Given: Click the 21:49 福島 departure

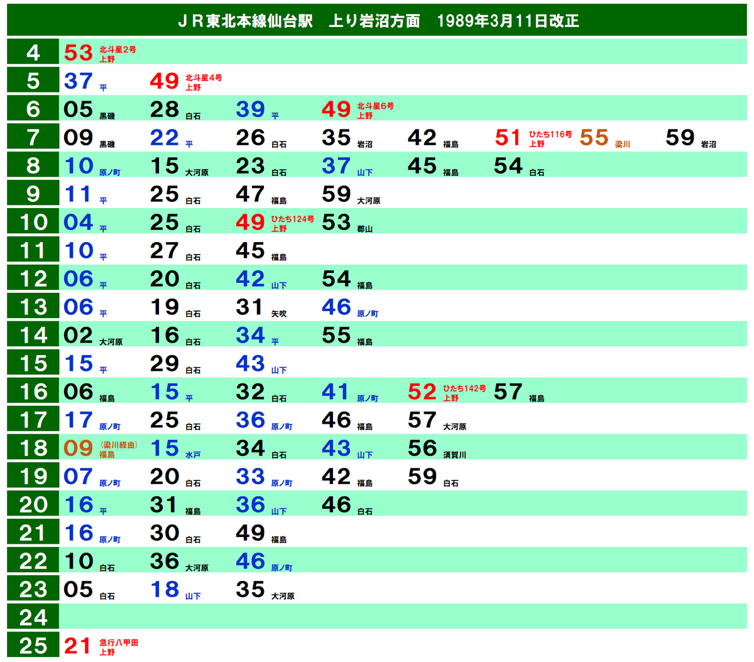Looking at the screenshot, I should [261, 534].
